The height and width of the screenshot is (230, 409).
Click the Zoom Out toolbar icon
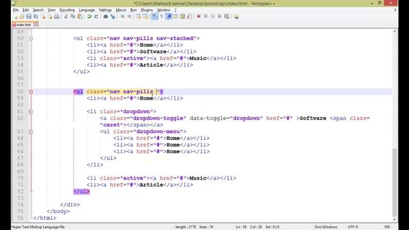129,17
